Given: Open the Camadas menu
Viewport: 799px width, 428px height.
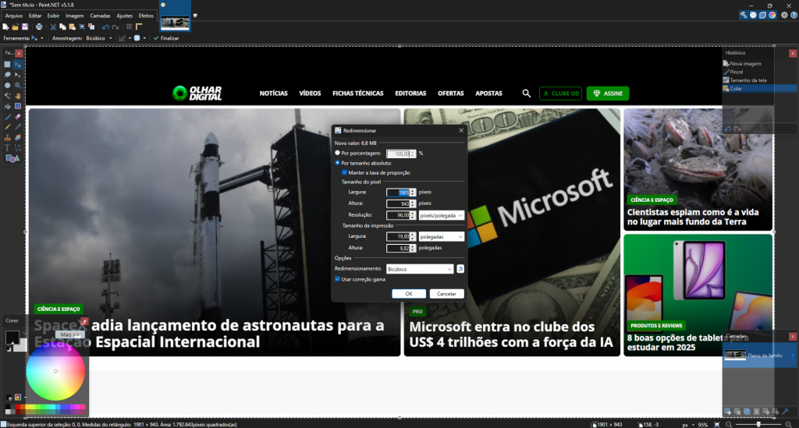Looking at the screenshot, I should [x=100, y=16].
